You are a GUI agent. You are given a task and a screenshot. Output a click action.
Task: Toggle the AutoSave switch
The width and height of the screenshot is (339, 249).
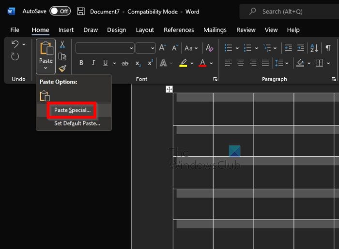point(60,11)
